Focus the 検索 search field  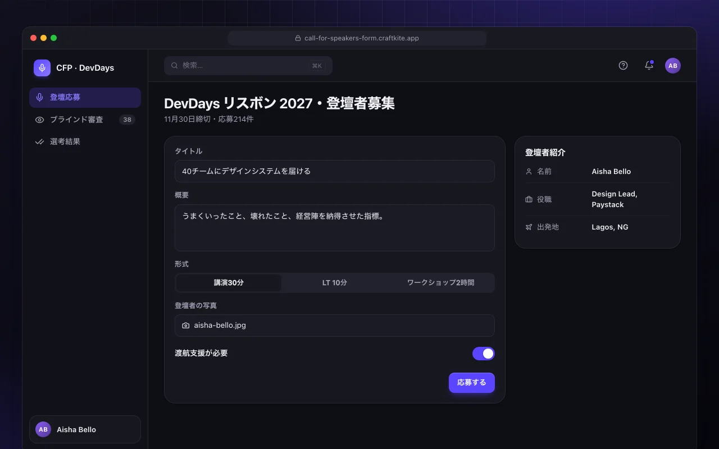248,66
